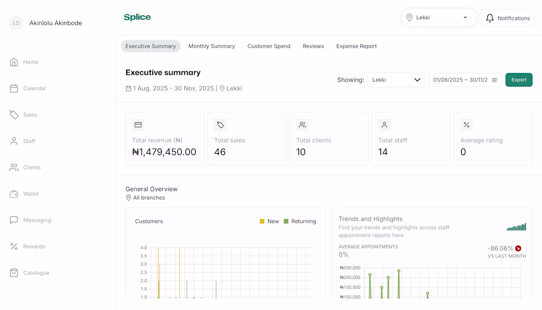Open the Wallet icon in sidebar

click(x=14, y=194)
